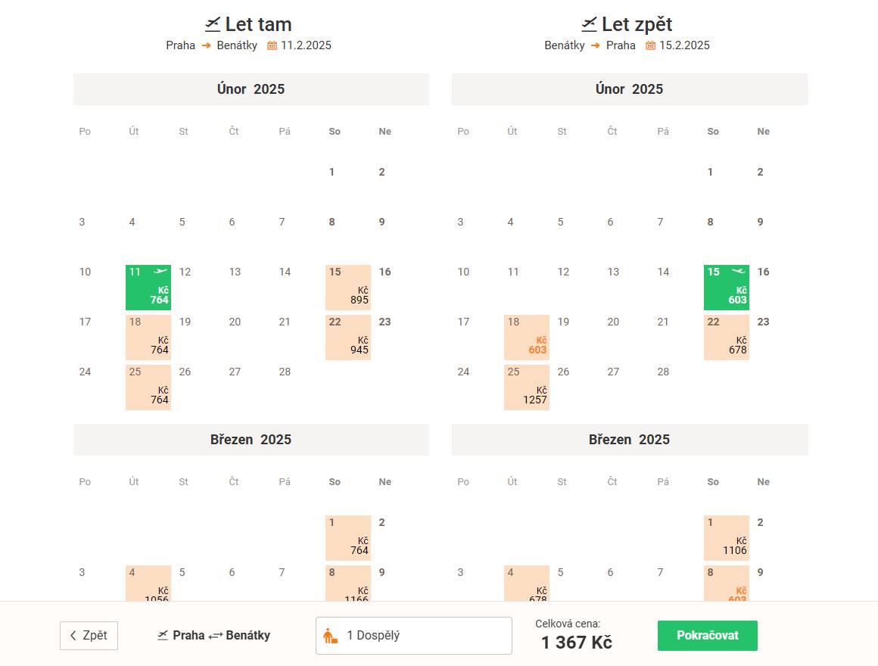Click selected green outbound date February 11
This screenshot has height=666, width=878.
148,288
